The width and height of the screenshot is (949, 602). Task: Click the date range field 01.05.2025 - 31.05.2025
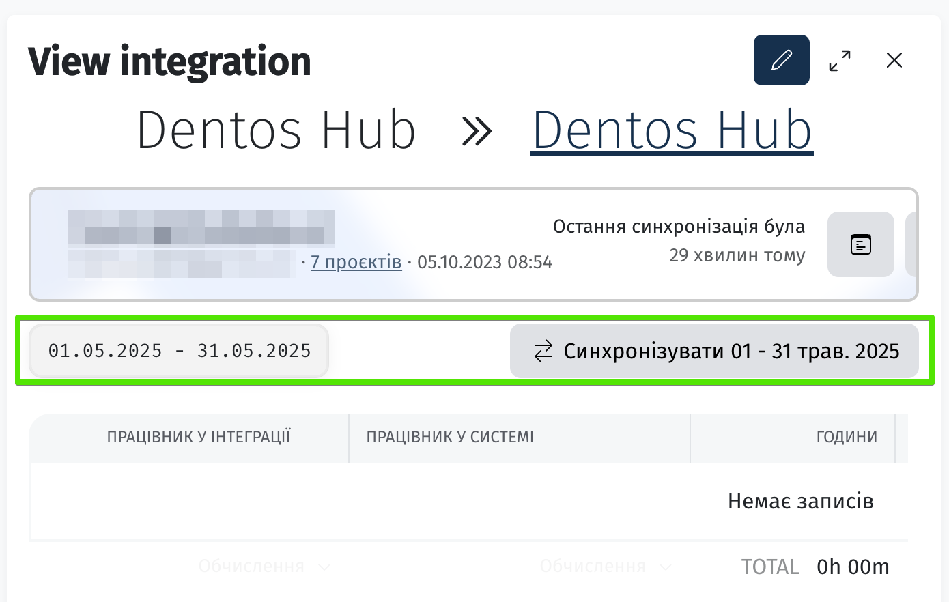click(179, 351)
